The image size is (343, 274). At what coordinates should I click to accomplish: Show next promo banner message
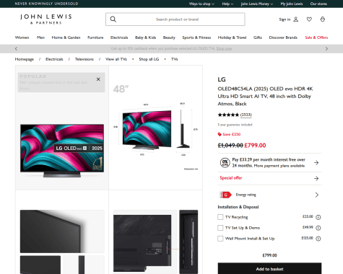coord(326,48)
